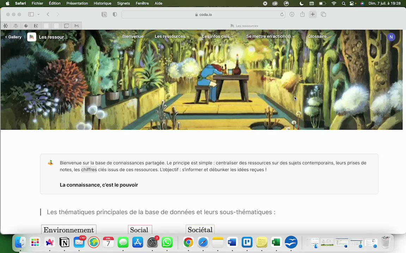
Task: Select the Sociétal theme box
Action: coord(200,229)
